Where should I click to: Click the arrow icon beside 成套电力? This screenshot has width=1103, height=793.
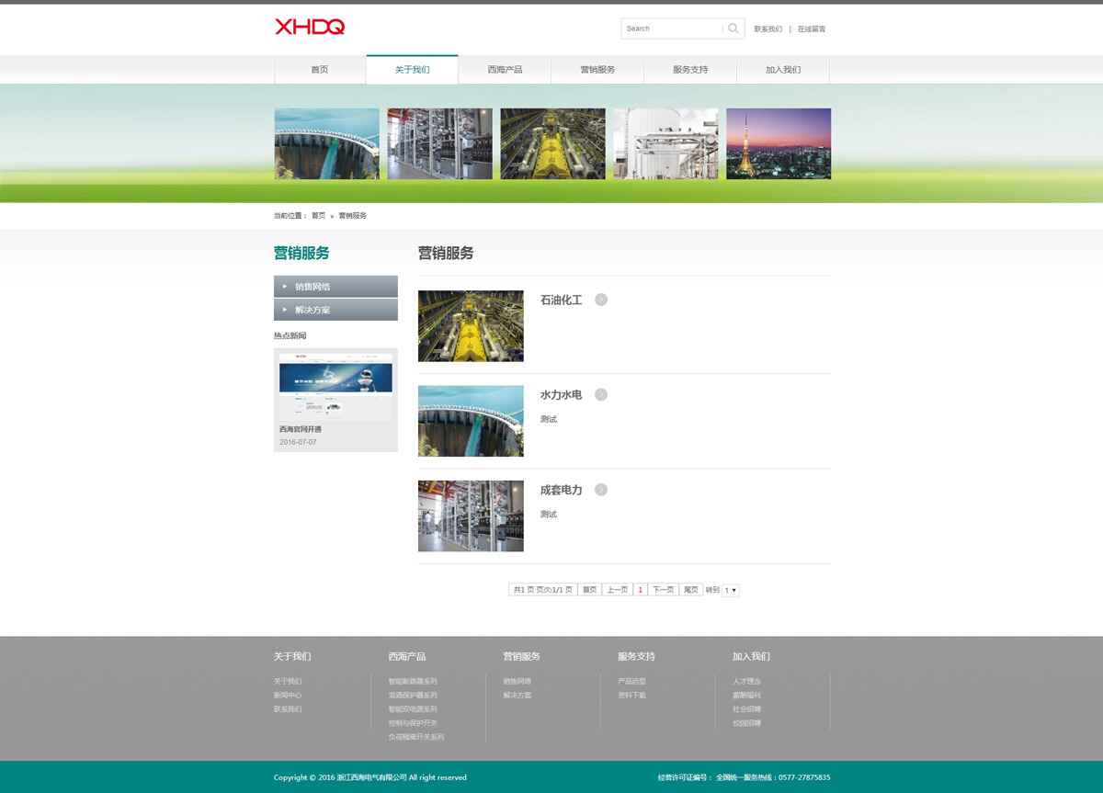coord(601,490)
